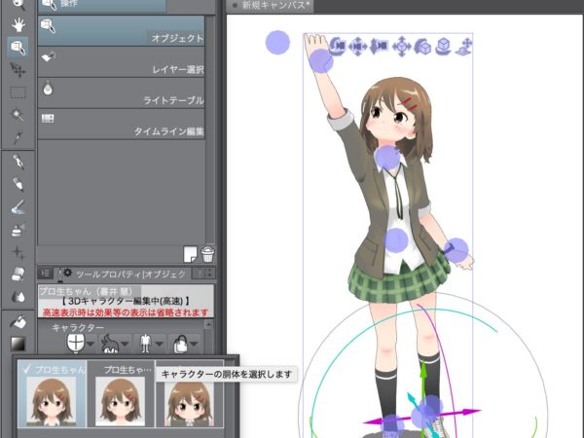Select the Pen tool
Screen dimensions: 584x438
tap(18, 162)
